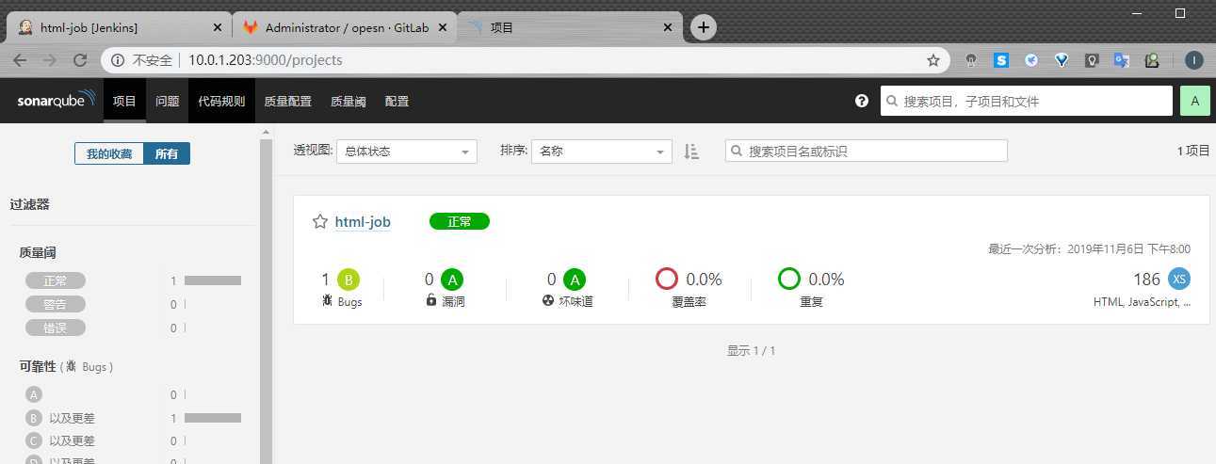Click the Google Translate extension icon
The image size is (1216, 464).
point(1121,60)
